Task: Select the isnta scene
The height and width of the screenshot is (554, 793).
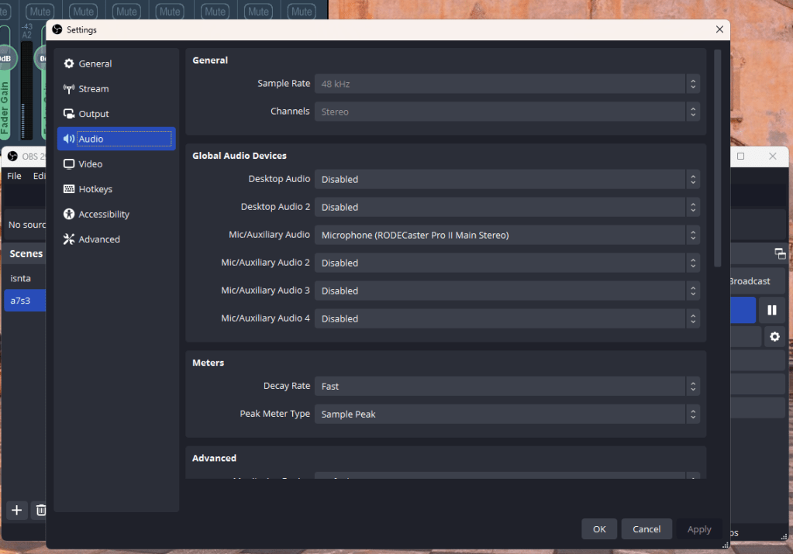Action: point(25,278)
